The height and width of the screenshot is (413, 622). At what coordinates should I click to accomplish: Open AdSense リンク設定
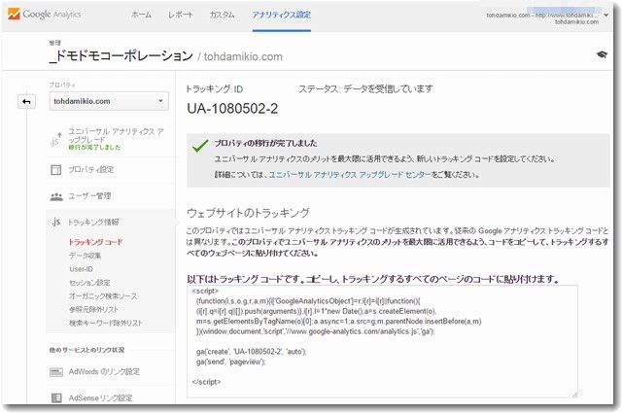[100, 397]
